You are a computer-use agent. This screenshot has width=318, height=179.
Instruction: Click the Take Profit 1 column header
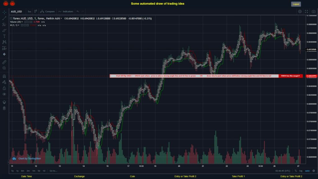point(238,177)
